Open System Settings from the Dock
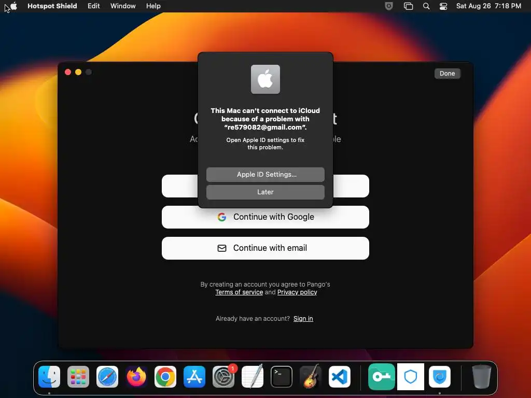Screen dimensions: 531x398 click(x=223, y=377)
